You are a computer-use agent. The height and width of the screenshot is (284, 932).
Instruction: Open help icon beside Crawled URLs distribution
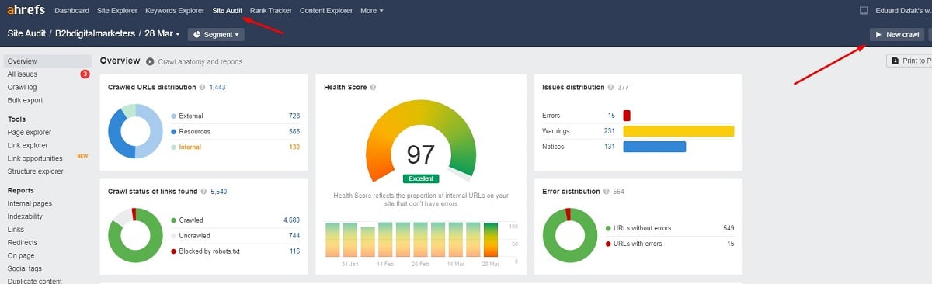tap(202, 88)
